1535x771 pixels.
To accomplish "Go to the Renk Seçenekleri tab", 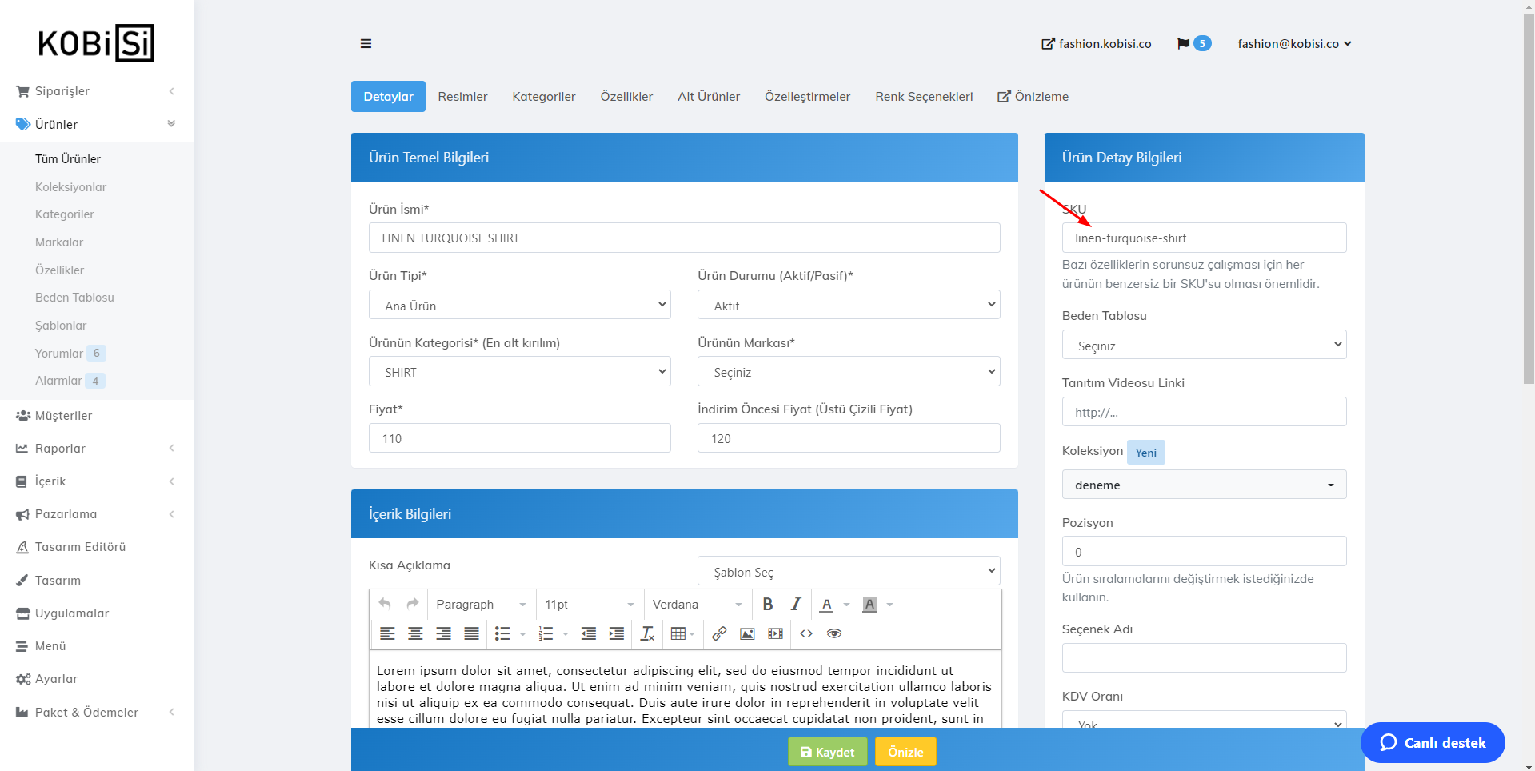I will coord(923,97).
